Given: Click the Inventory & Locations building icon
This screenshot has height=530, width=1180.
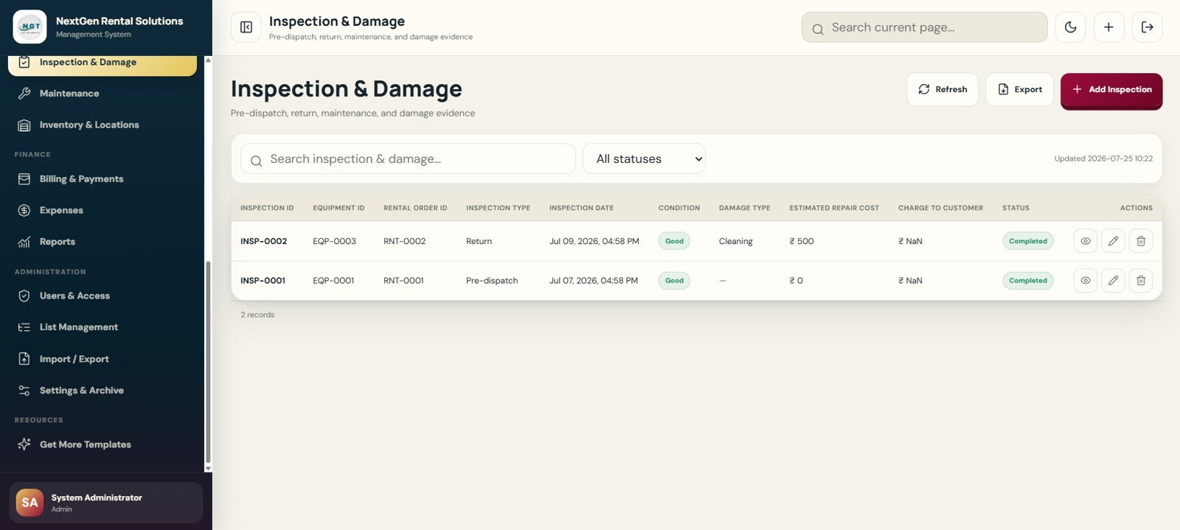Looking at the screenshot, I should (24, 125).
